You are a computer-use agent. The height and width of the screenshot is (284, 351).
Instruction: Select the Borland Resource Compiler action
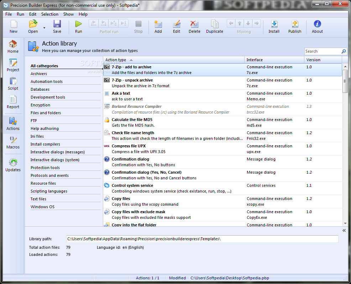point(223,110)
